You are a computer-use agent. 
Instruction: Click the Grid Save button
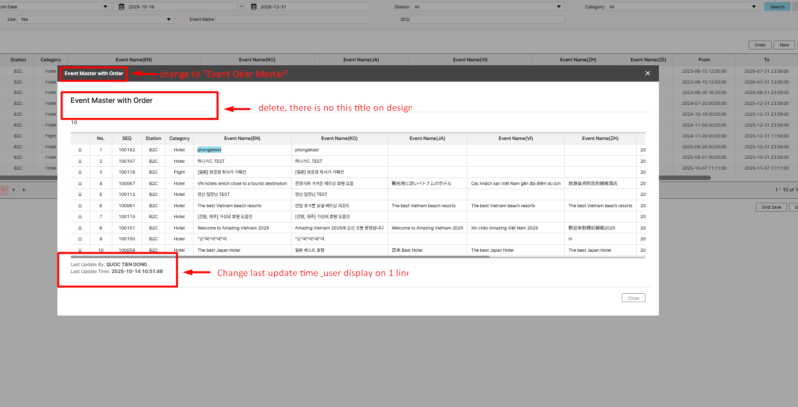[771, 207]
